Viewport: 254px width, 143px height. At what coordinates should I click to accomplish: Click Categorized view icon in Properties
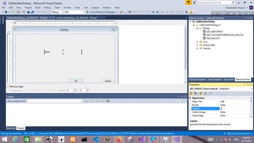[191, 94]
